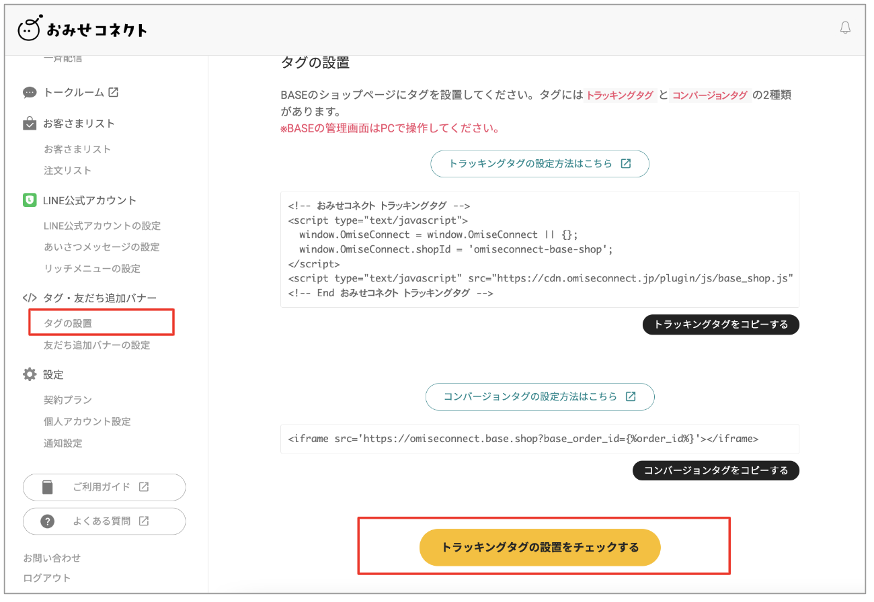874x602 pixels.
Task: Click the タグ・友だち追加バナー section heading
Action: click(100, 298)
